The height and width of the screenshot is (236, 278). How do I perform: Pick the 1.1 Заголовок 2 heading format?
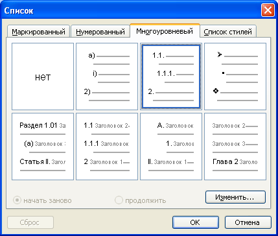tap(107, 147)
